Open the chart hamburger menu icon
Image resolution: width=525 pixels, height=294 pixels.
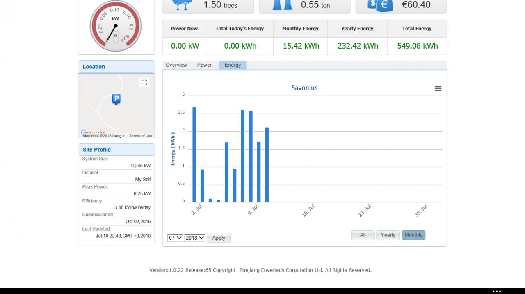point(438,88)
